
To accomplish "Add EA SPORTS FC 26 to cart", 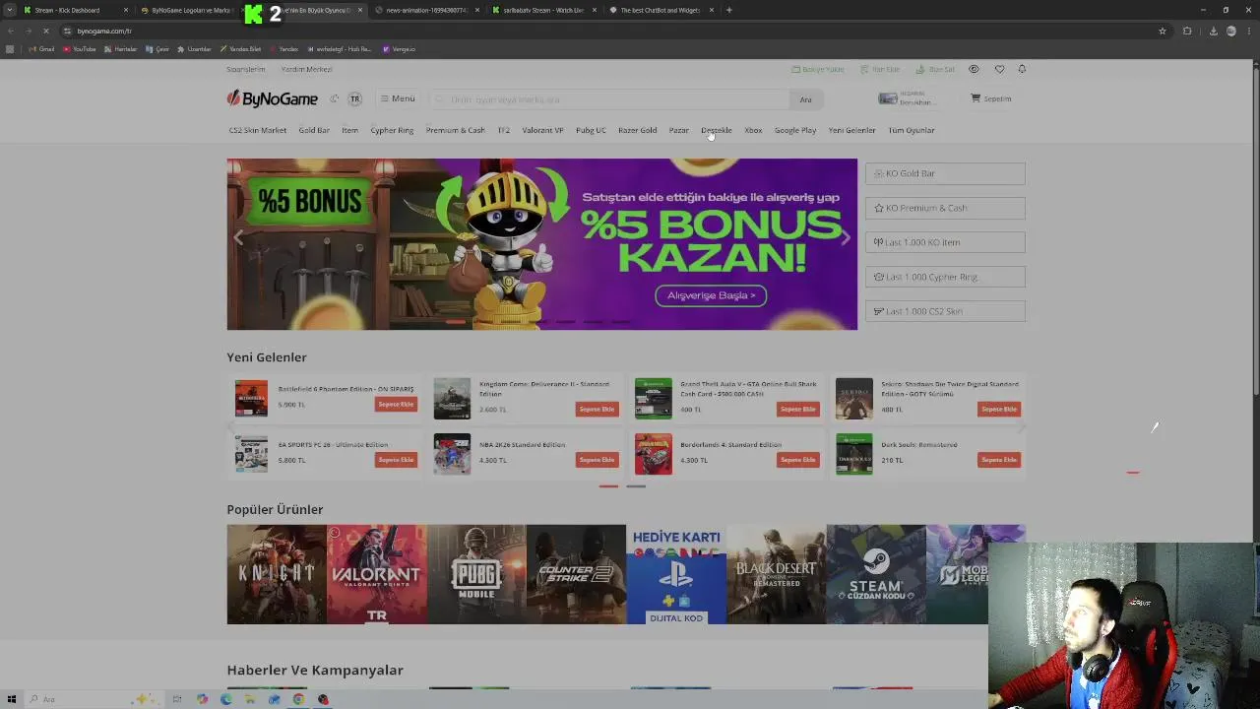I will (x=396, y=460).
